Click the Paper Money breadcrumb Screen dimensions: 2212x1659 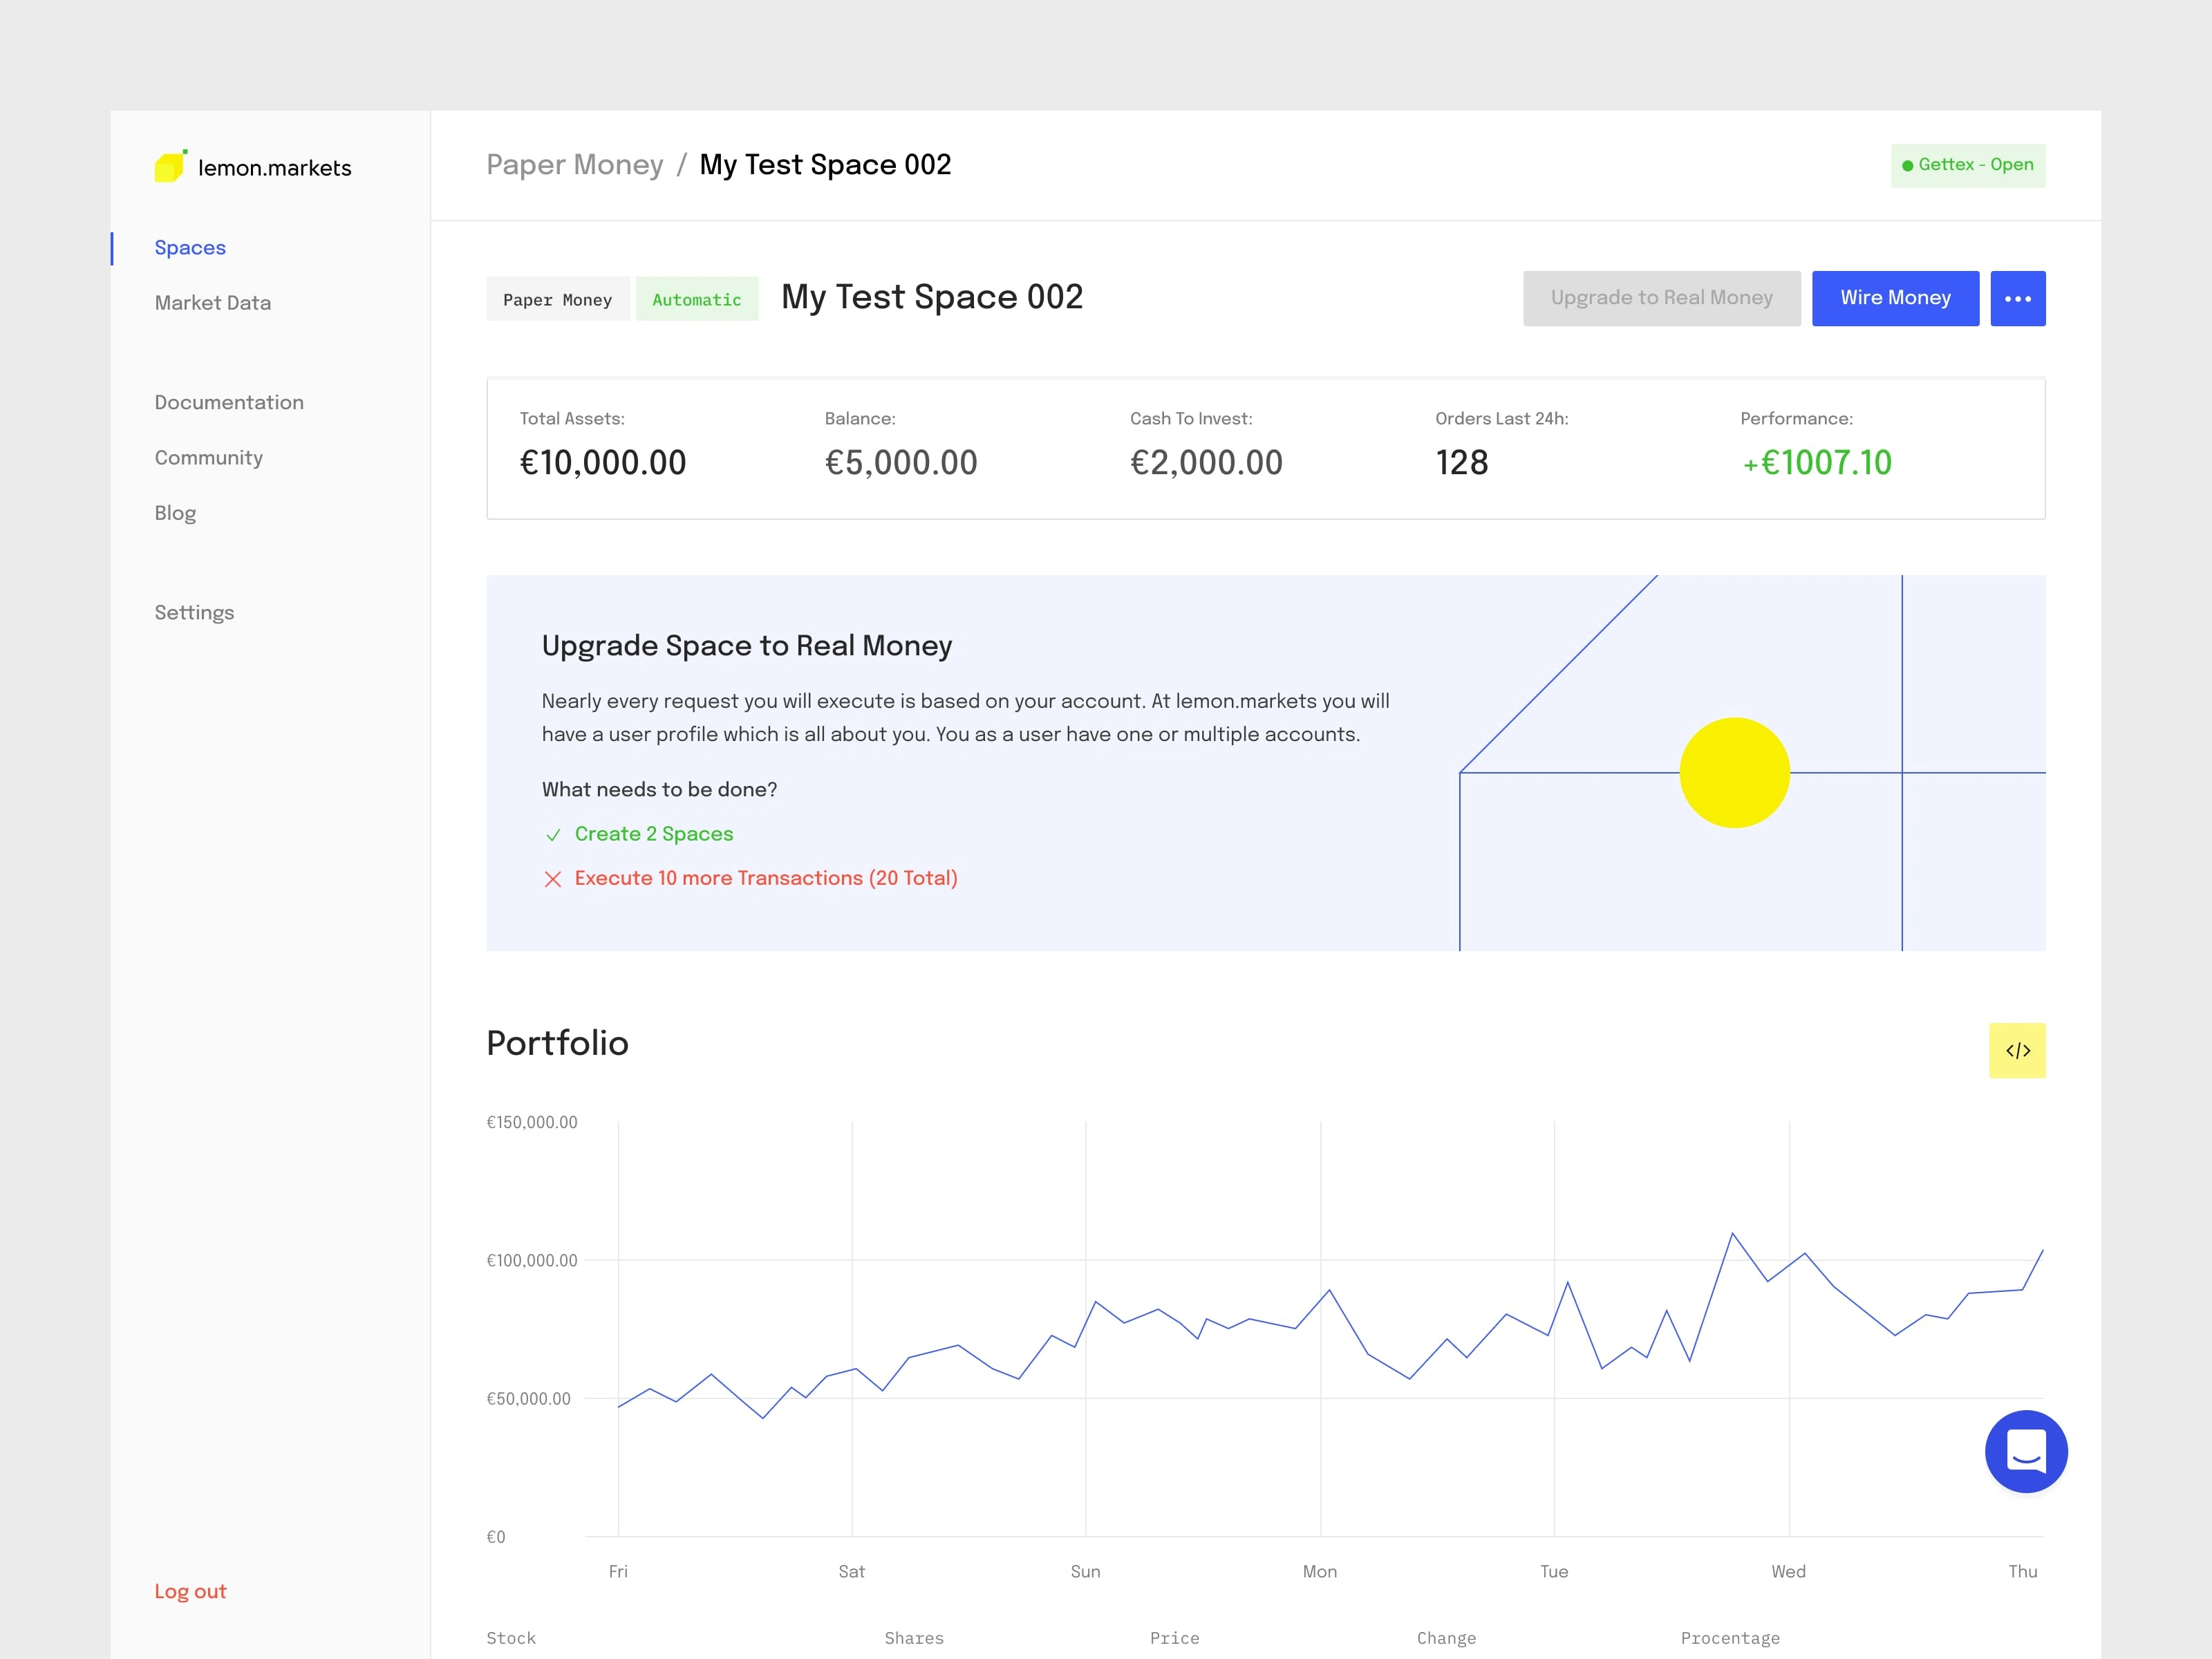(575, 165)
